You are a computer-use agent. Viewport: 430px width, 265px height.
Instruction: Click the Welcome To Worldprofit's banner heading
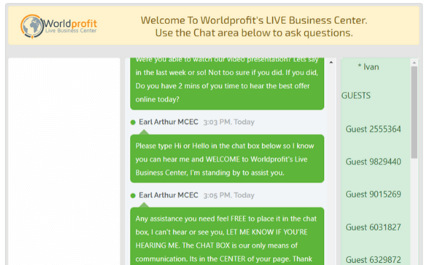253,21
